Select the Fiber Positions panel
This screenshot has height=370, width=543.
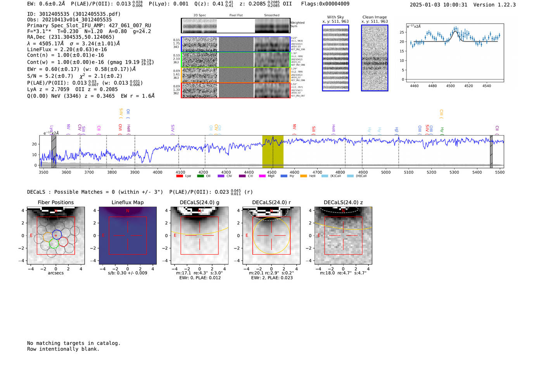click(56, 236)
